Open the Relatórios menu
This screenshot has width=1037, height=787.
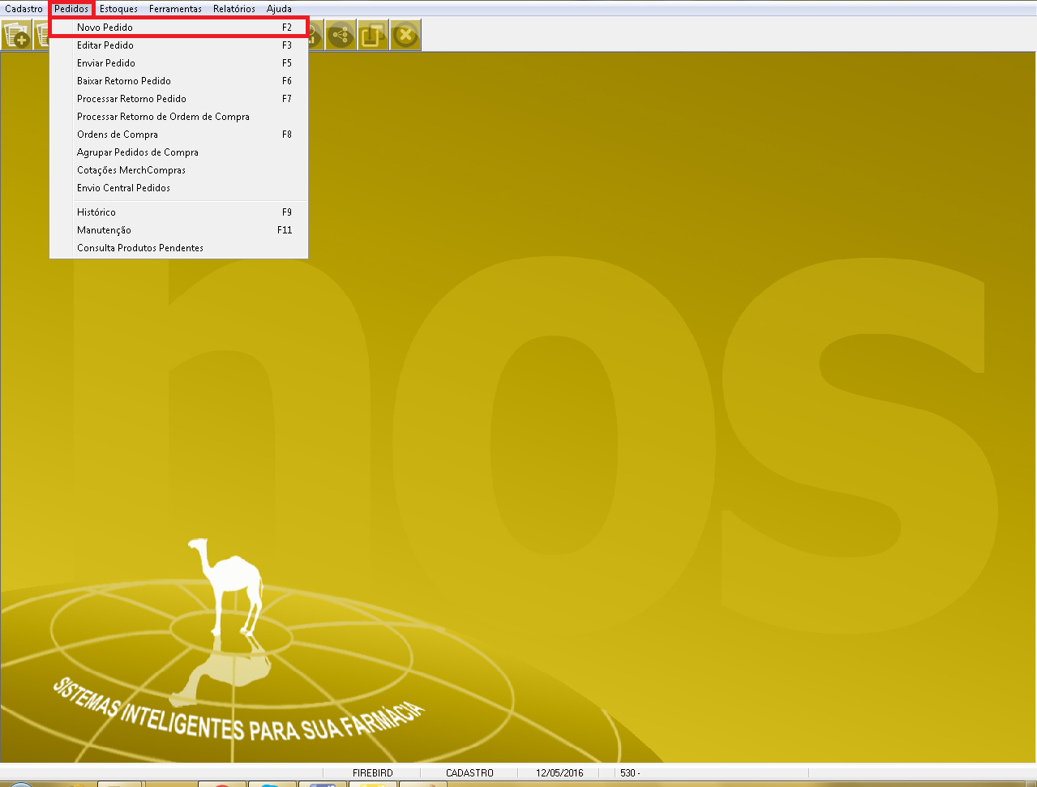click(x=234, y=9)
